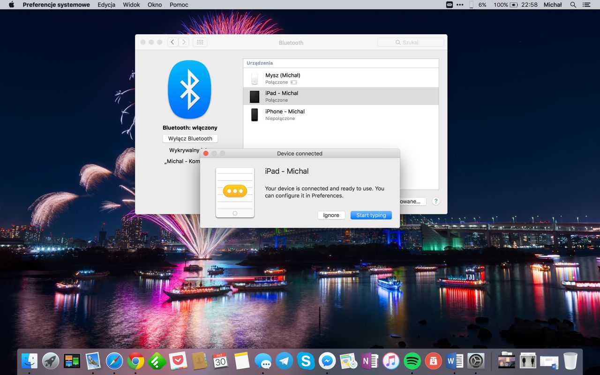The height and width of the screenshot is (375, 600).
Task: Select iPad - Michal device row
Action: pyautogui.click(x=341, y=97)
